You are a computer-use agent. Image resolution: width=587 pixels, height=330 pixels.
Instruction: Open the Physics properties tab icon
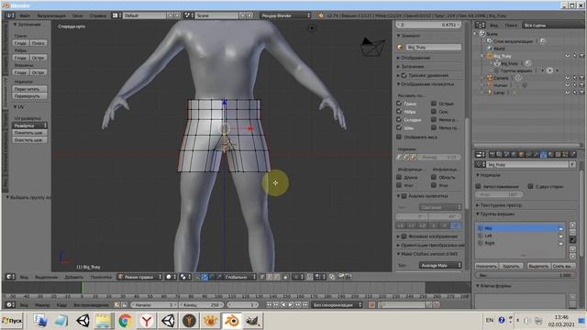[x=573, y=154]
